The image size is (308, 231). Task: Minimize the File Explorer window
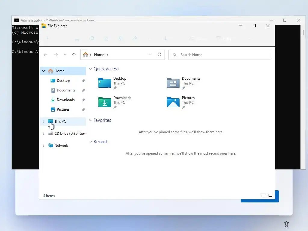pyautogui.click(x=240, y=26)
